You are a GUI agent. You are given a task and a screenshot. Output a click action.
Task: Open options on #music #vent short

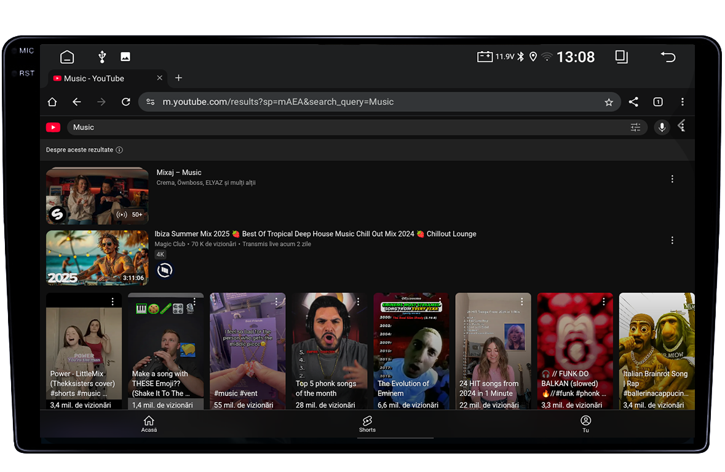point(277,301)
